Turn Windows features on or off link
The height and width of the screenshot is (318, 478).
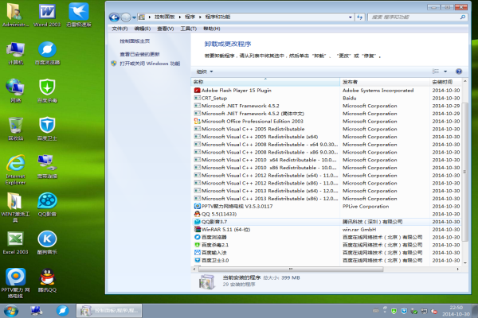point(150,64)
